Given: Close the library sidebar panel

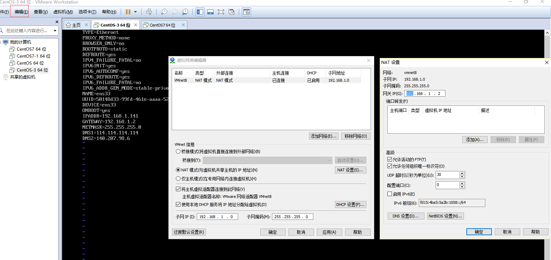Looking at the screenshot, I should (57, 22).
